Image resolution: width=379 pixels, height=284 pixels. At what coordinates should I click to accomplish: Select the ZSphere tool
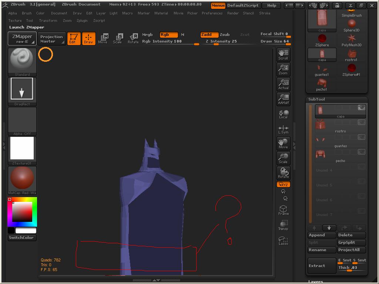[322, 40]
